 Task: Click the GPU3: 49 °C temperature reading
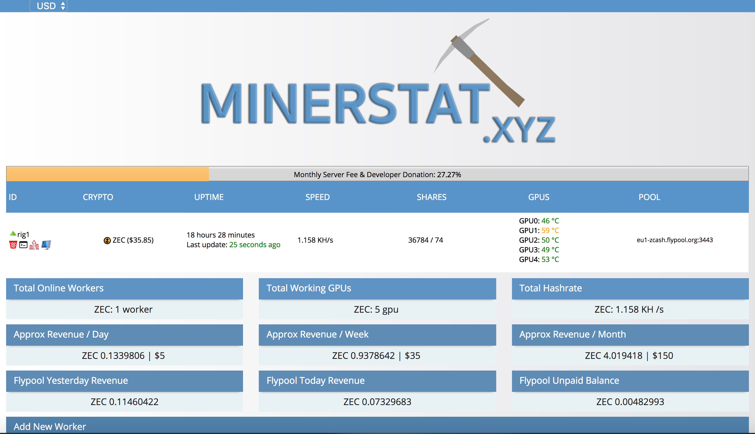tap(539, 250)
